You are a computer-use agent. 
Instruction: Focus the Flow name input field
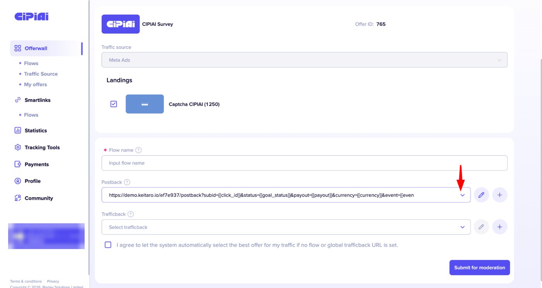[304, 163]
